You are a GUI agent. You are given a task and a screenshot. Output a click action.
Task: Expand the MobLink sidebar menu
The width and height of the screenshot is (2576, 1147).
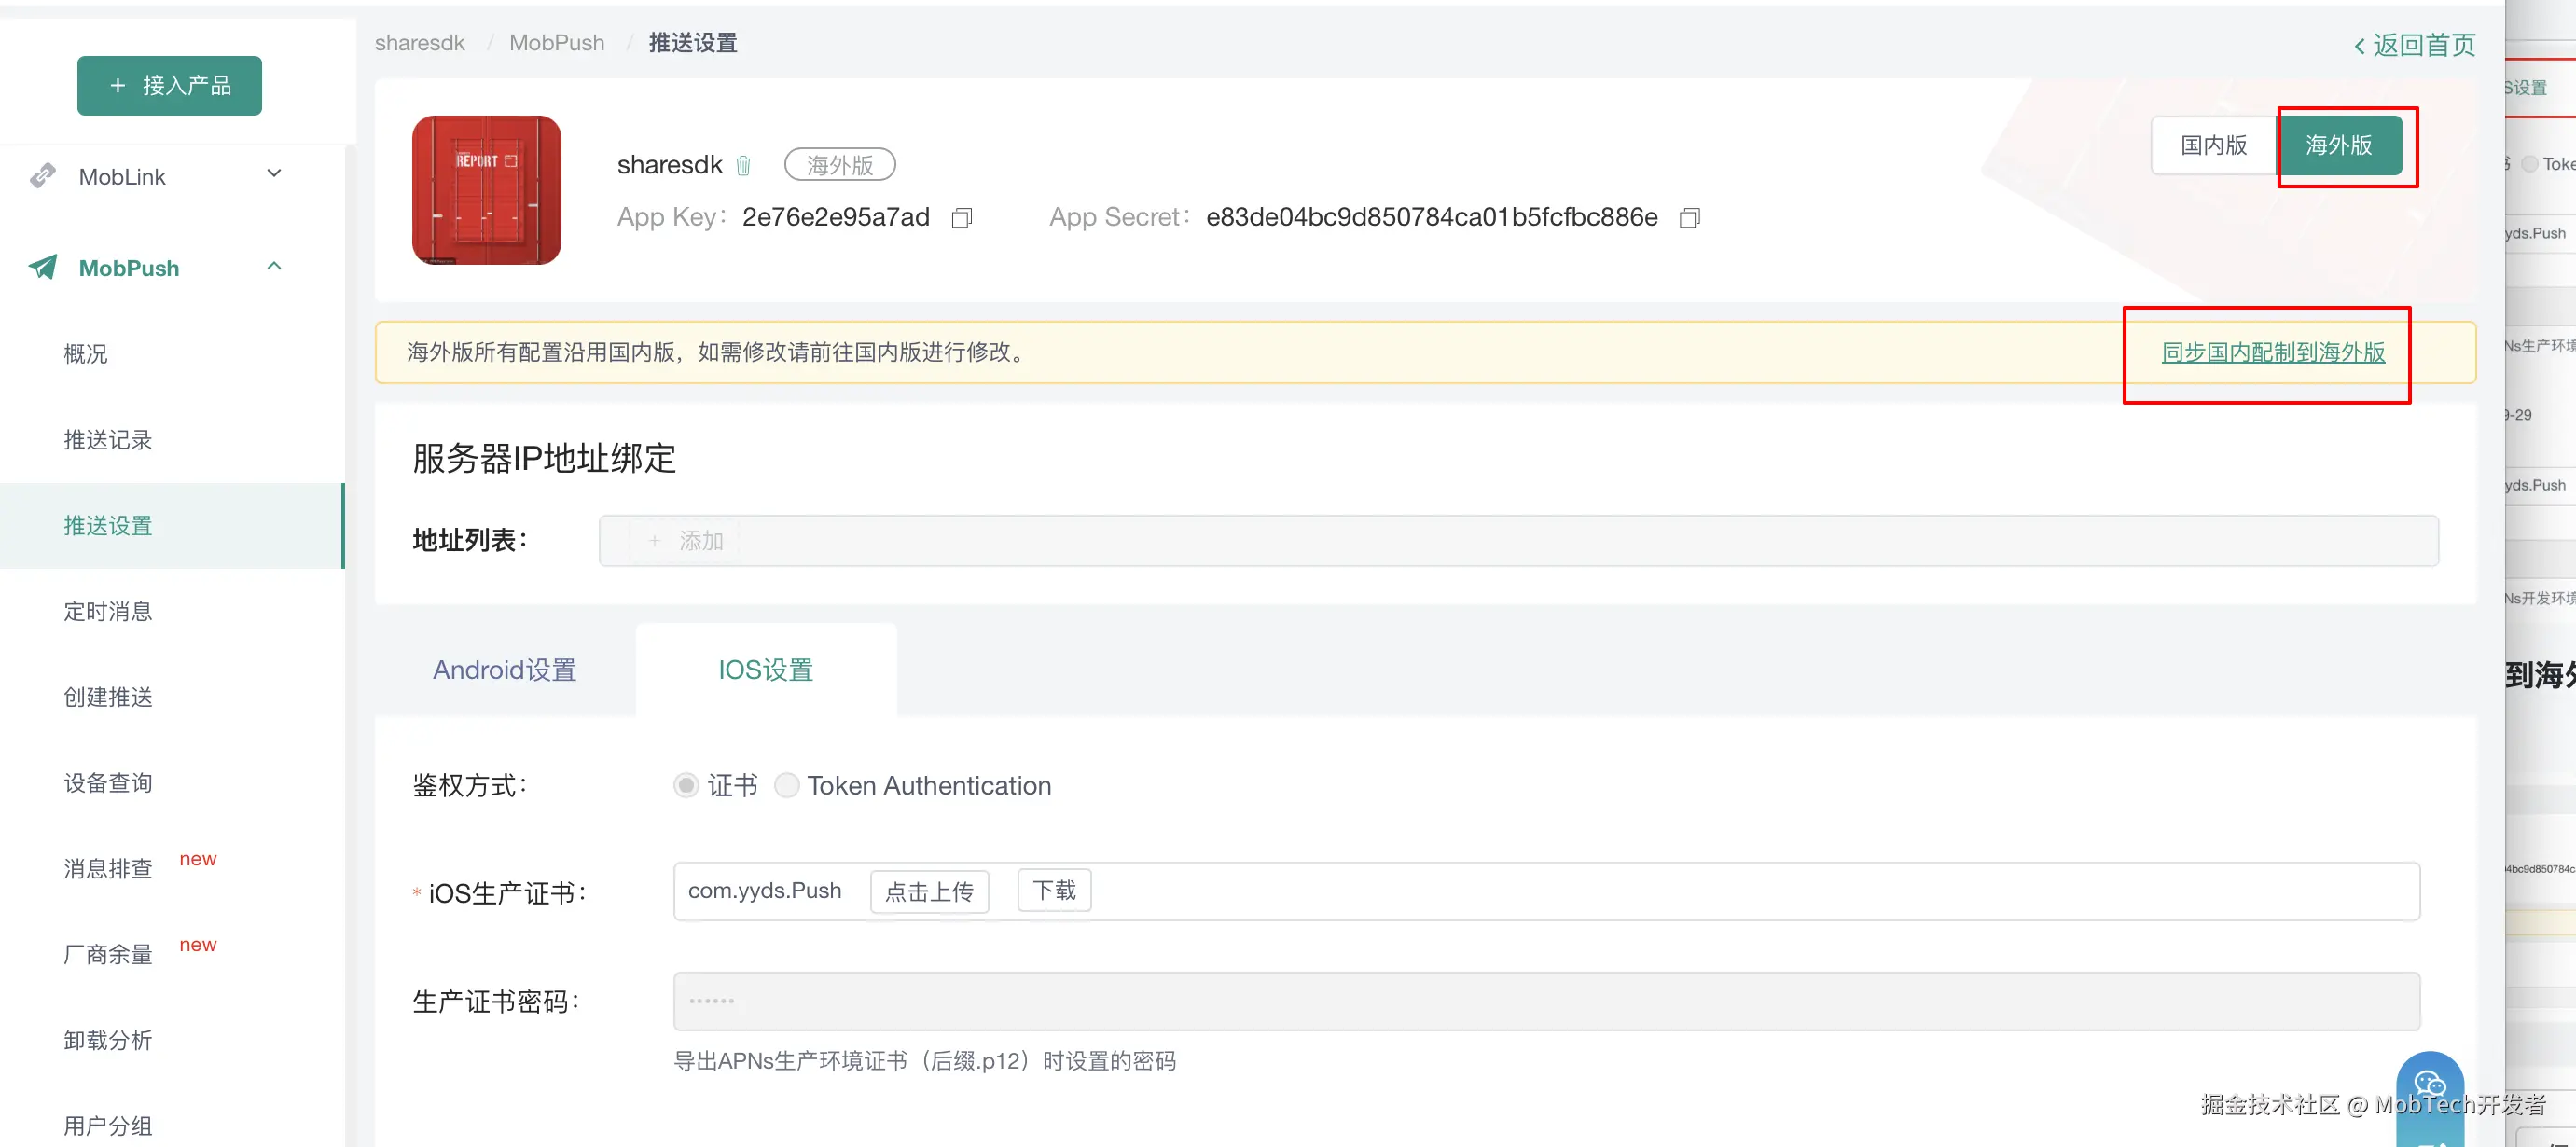coord(274,174)
